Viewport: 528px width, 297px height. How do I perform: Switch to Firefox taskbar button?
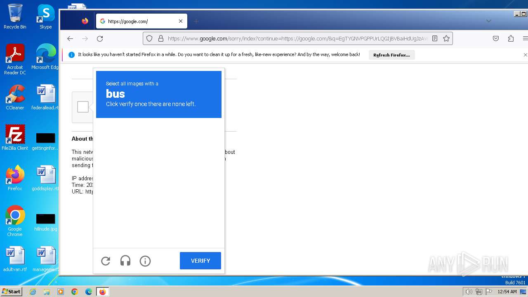102,292
